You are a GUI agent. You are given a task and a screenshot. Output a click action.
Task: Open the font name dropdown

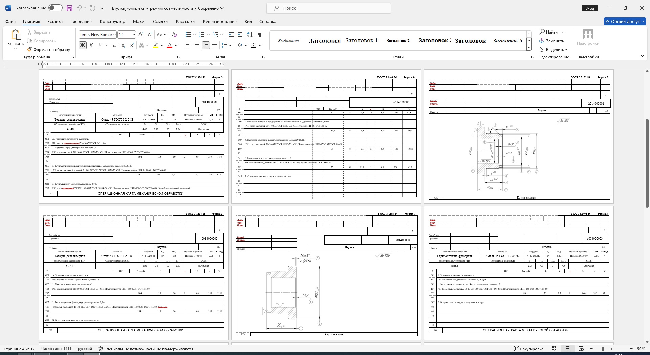115,35
